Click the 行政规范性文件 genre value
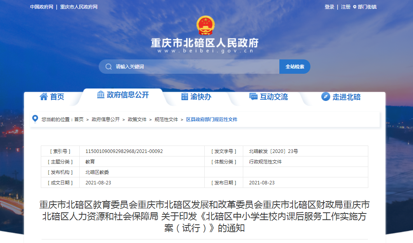Image resolution: width=413 pixels, height=243 pixels. [x=265, y=161]
